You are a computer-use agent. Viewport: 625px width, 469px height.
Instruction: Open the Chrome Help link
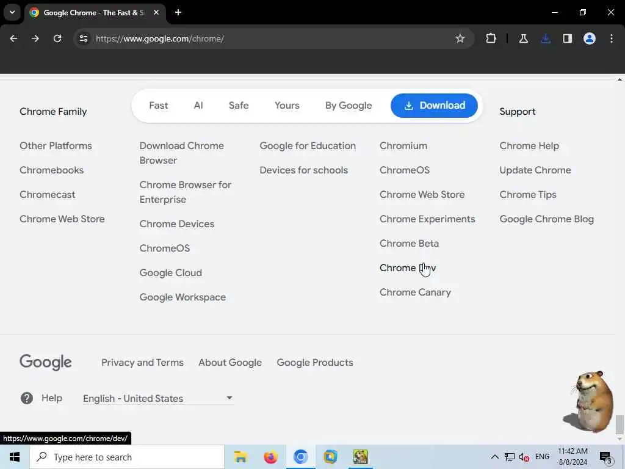coord(529,145)
